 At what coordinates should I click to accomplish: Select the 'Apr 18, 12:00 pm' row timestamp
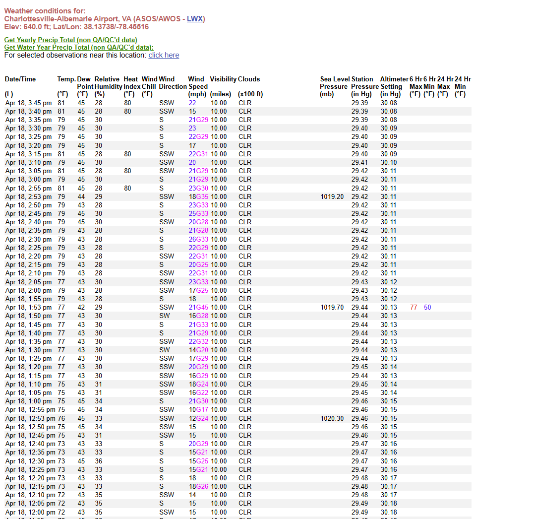(30, 513)
